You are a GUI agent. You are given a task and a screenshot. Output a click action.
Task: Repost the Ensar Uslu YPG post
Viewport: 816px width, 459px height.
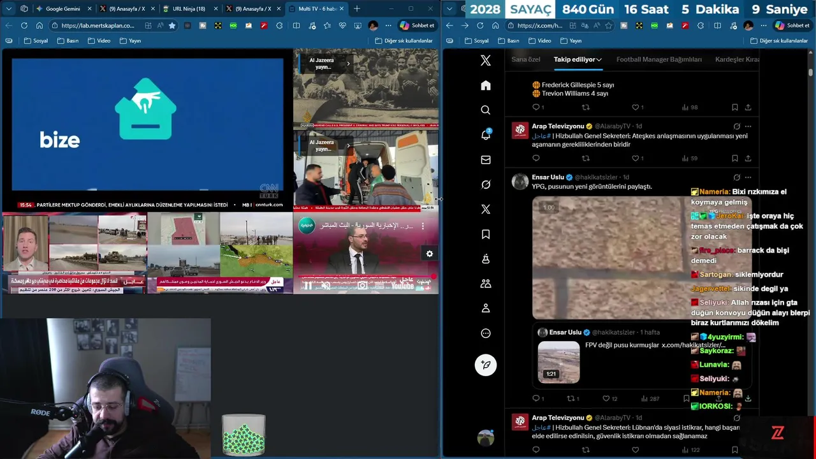click(x=570, y=398)
